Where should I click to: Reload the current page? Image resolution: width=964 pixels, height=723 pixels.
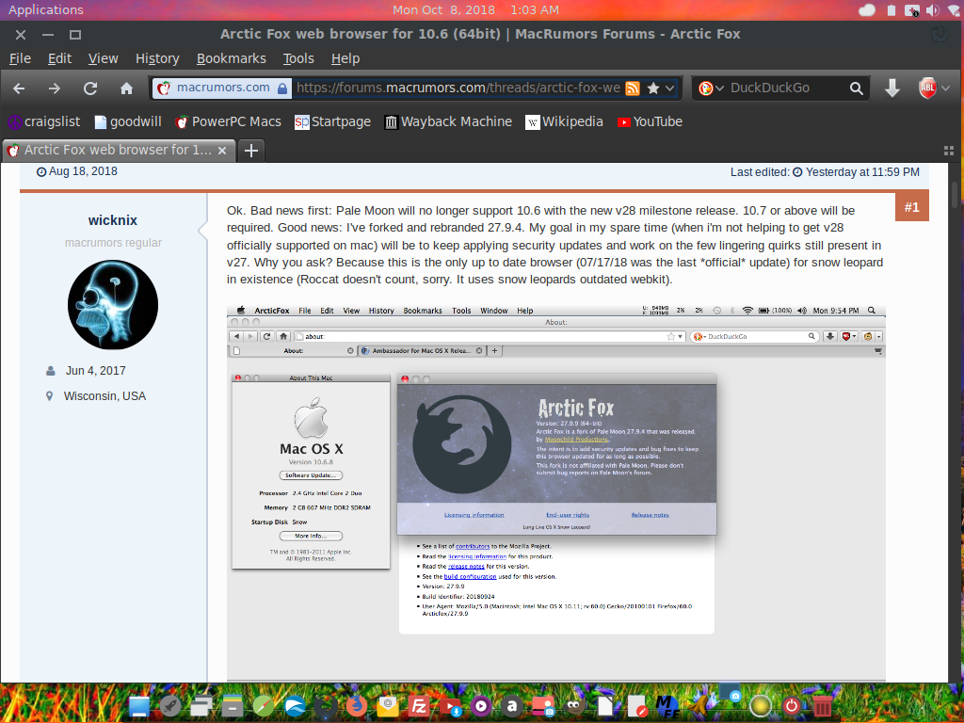(90, 88)
